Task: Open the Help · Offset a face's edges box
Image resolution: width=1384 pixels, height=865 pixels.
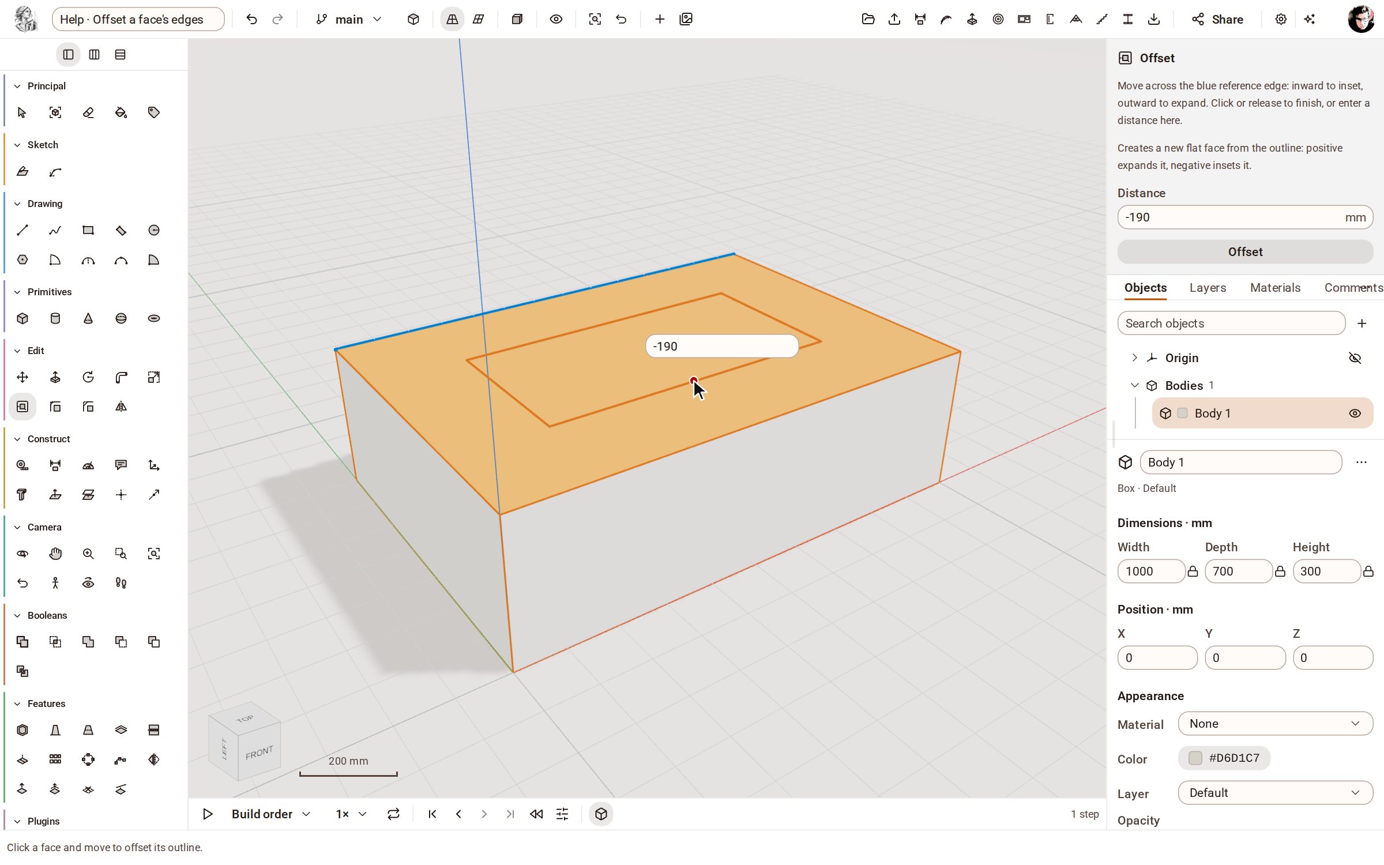Action: coord(138,19)
